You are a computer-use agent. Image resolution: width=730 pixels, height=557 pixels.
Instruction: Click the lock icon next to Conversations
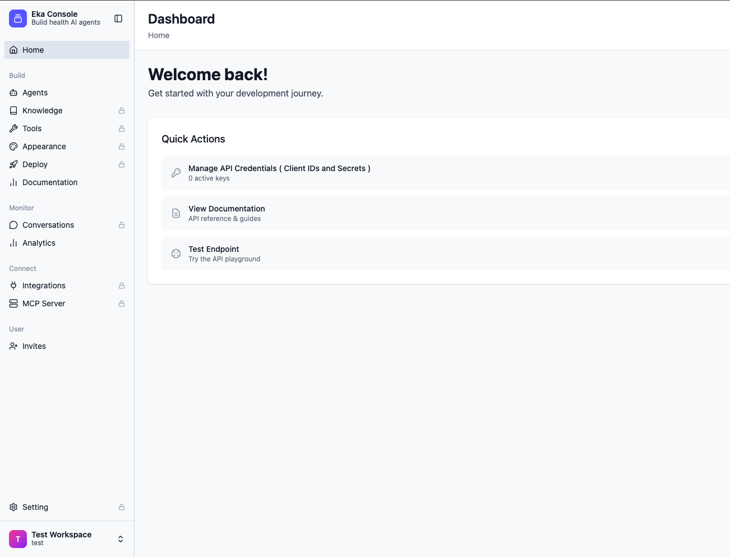[122, 225]
